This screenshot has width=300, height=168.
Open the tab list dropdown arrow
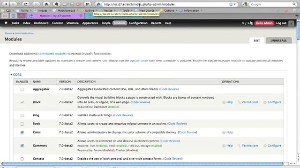(297, 16)
